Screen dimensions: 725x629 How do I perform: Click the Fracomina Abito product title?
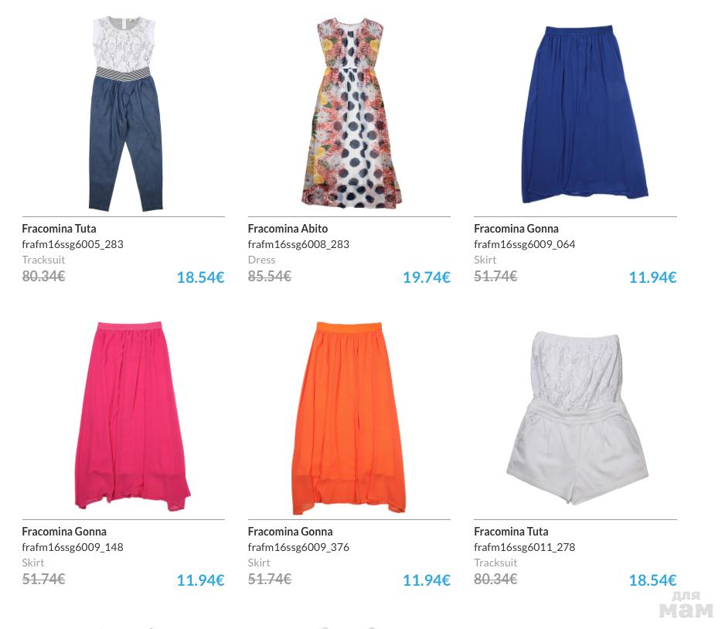pyautogui.click(x=288, y=228)
